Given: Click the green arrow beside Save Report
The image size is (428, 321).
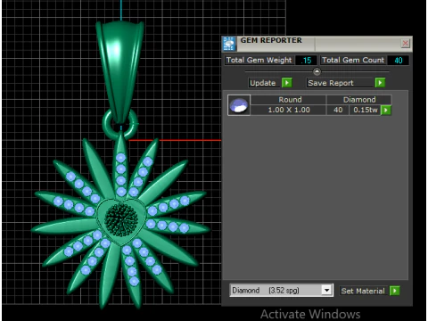Looking at the screenshot, I should (x=380, y=83).
